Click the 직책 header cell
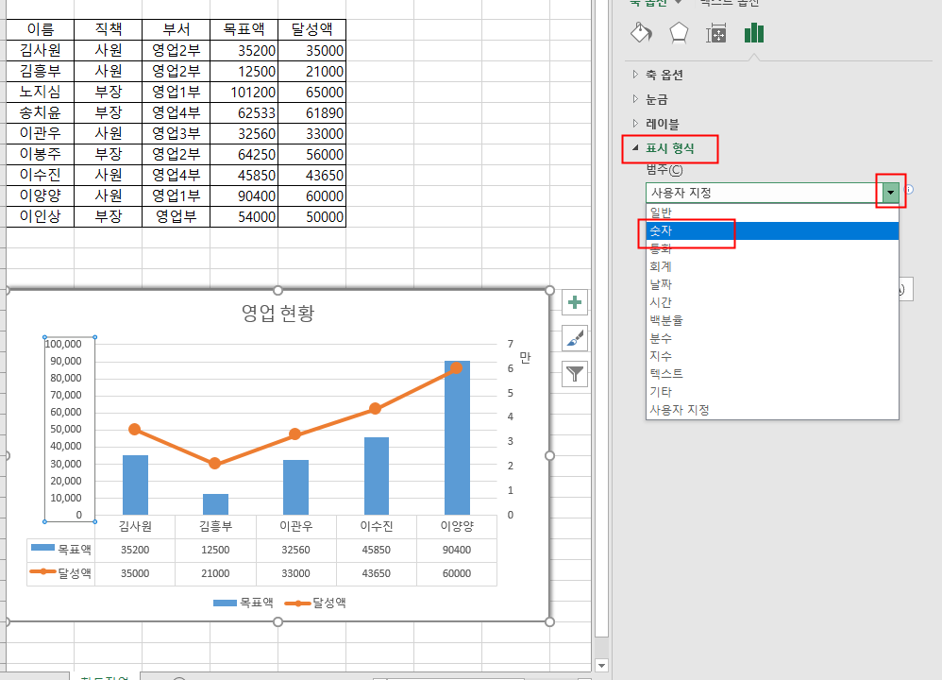 coord(109,29)
